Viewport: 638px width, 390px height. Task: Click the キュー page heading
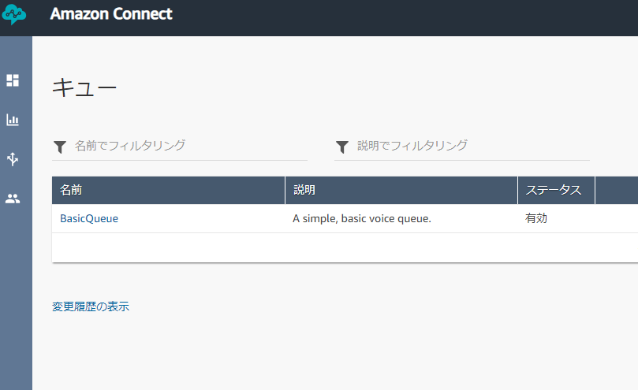pos(84,87)
